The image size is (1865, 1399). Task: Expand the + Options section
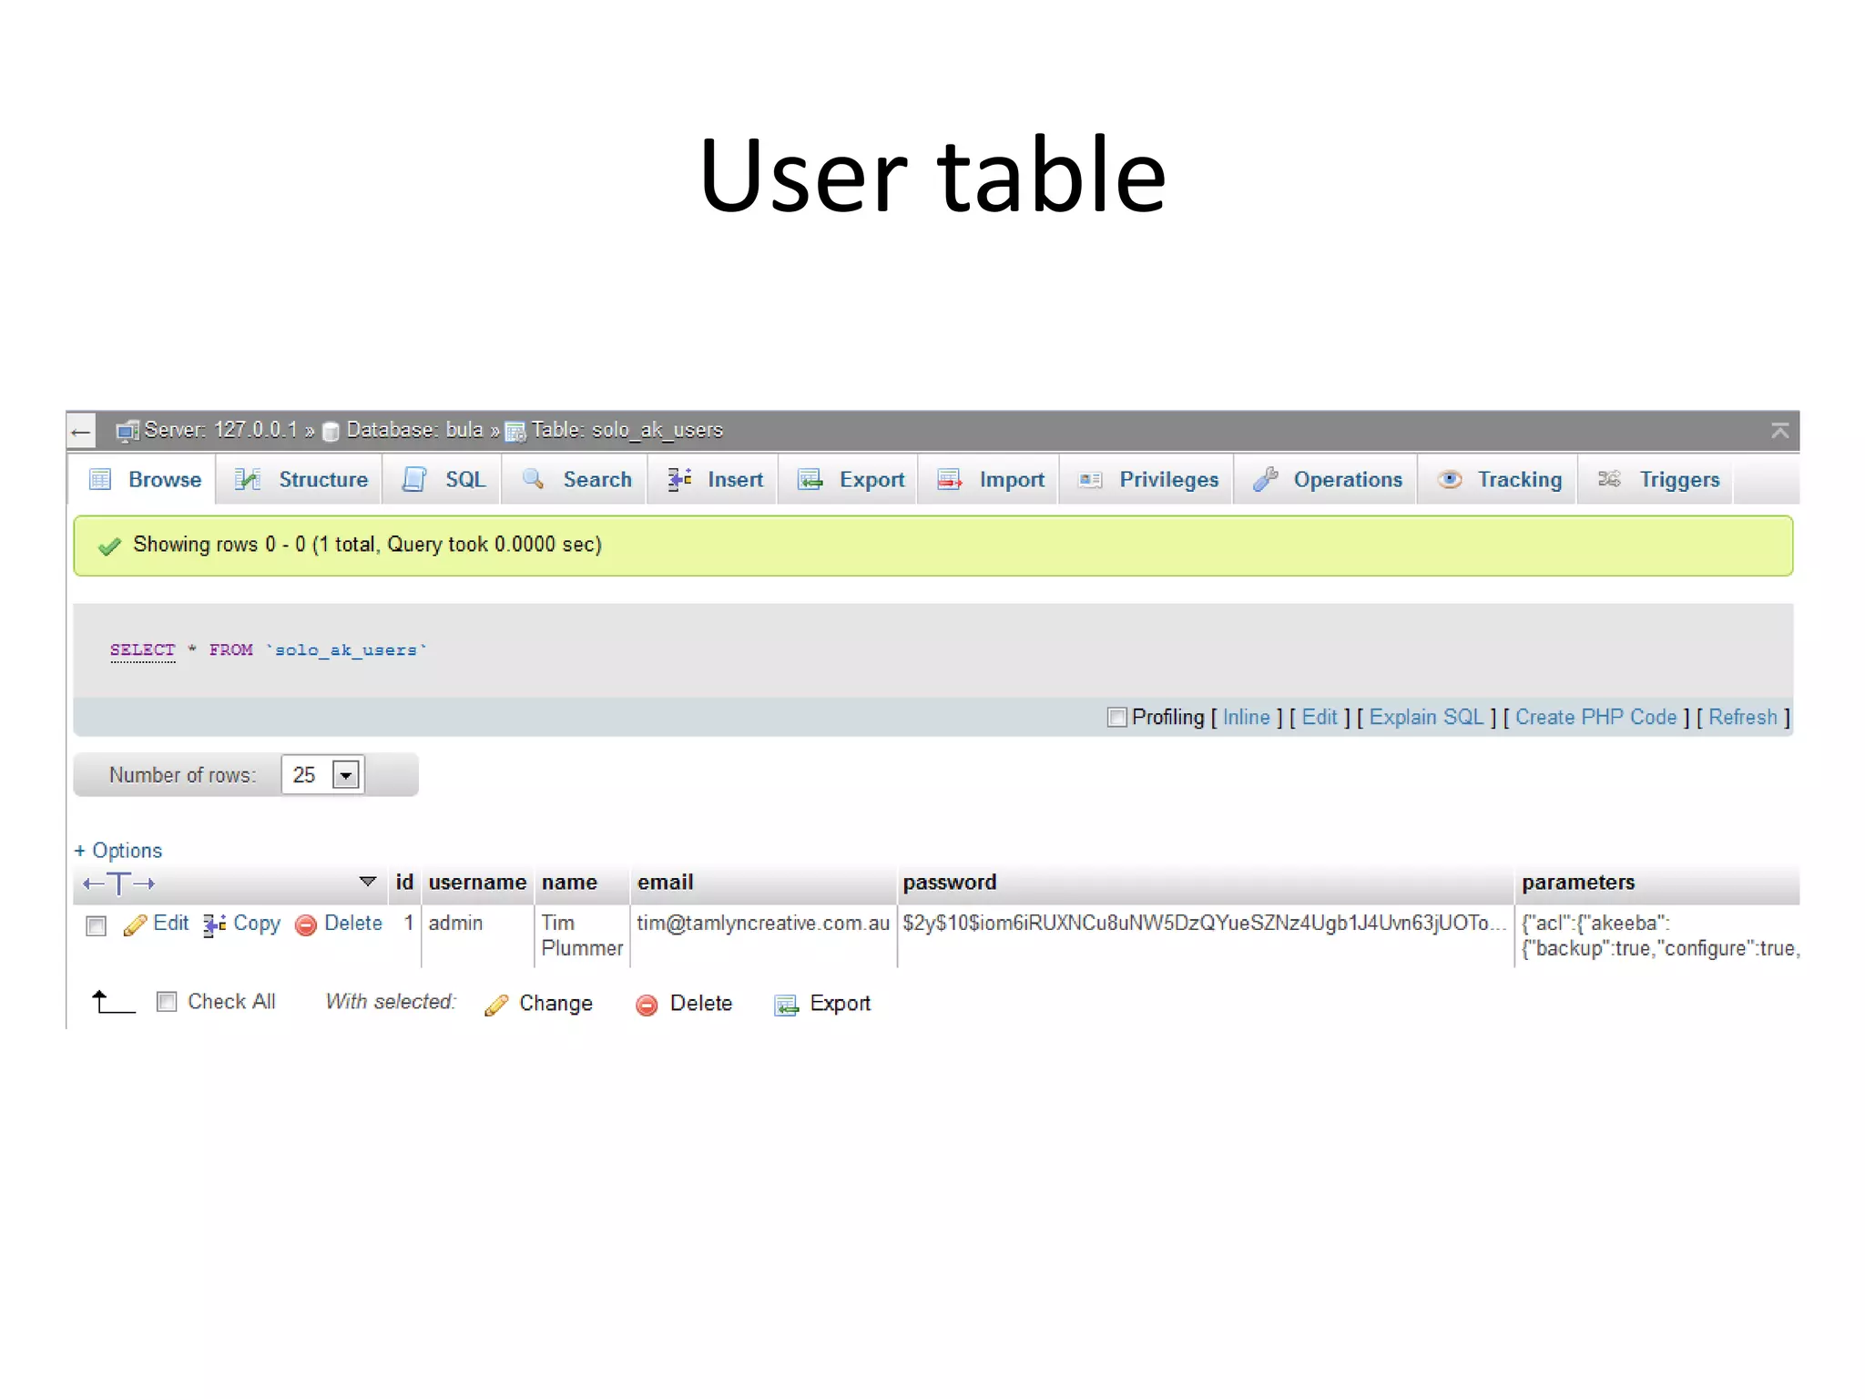[x=118, y=851]
